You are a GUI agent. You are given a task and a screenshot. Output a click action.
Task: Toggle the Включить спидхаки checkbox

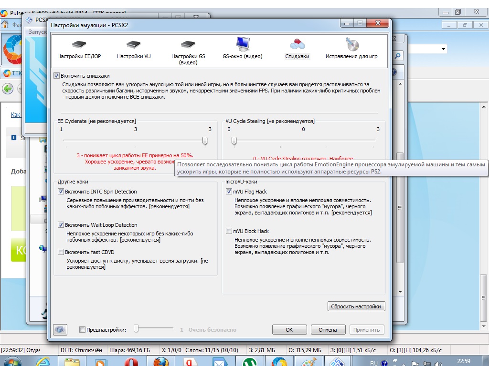coord(56,76)
